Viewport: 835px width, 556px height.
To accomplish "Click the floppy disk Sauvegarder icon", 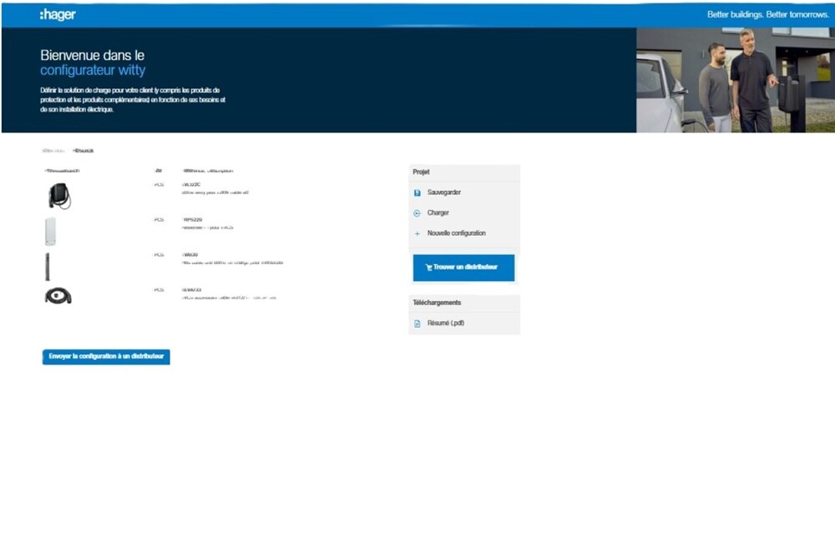I will (417, 193).
